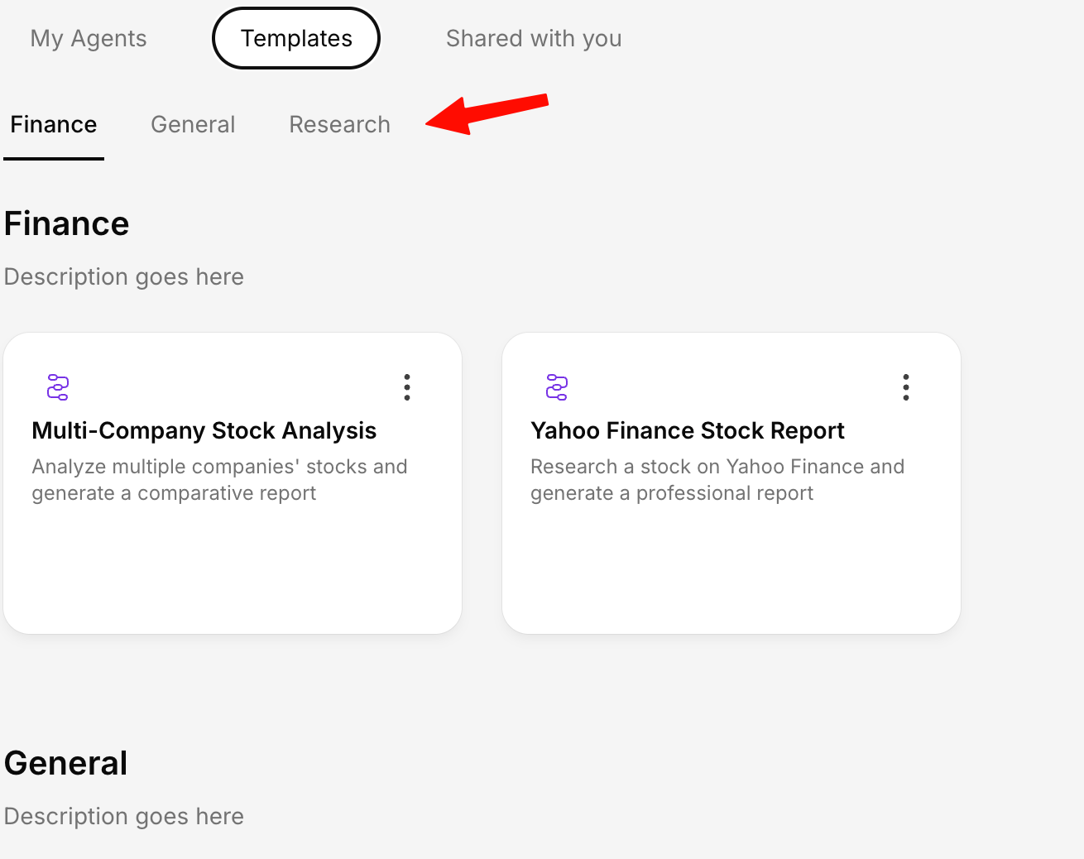Click the workflow icon on Yahoo Finance Stock Report
This screenshot has height=859, width=1084.
click(557, 387)
